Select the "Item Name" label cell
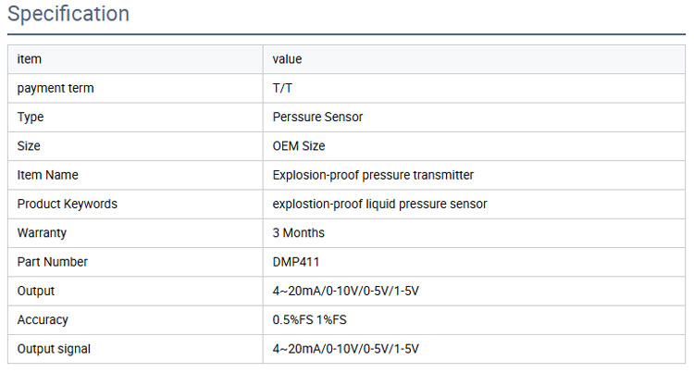Viewport: 694px width, 373px height. [48, 175]
